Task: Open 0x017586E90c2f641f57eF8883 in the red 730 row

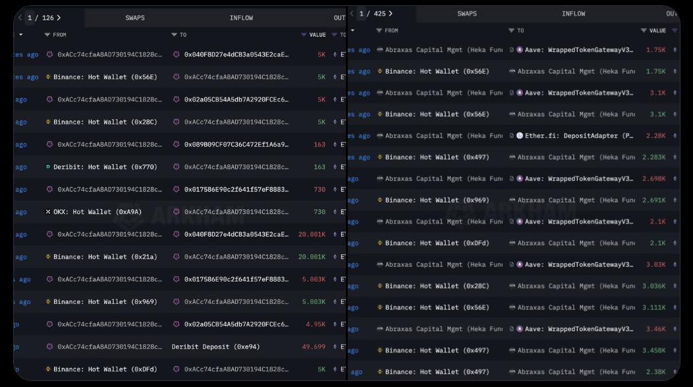Action: [x=236, y=190]
